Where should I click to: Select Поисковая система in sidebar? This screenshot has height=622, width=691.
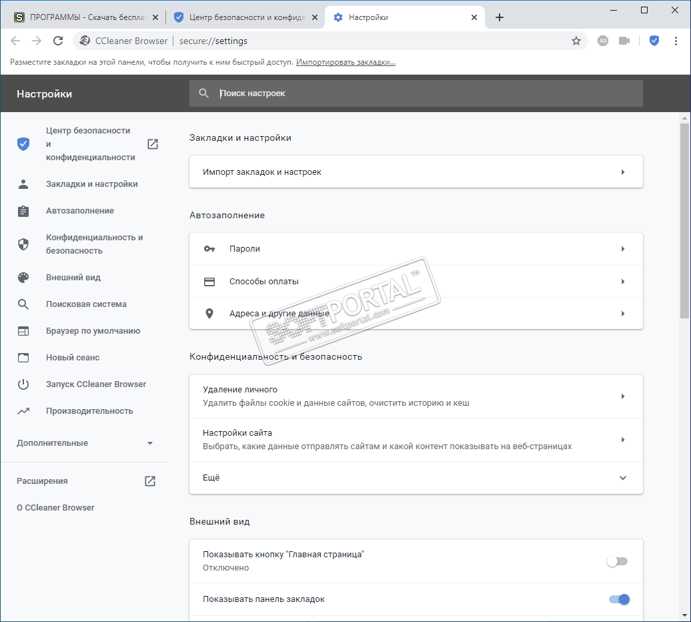pos(86,304)
